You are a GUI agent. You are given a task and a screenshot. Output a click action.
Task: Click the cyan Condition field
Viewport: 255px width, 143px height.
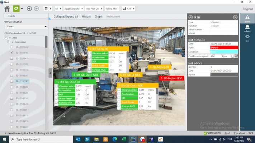click(224, 52)
